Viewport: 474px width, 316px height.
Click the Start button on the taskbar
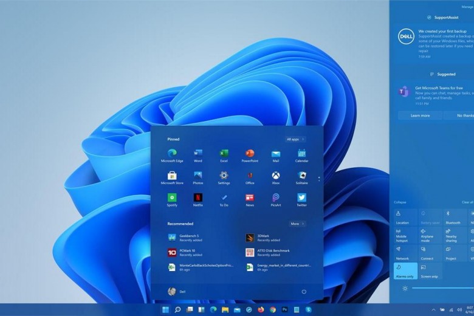pos(165,310)
